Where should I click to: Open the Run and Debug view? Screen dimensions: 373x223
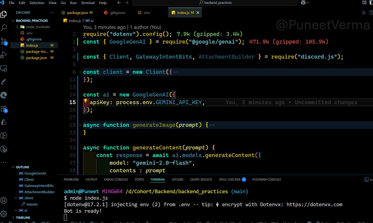coord(4,55)
